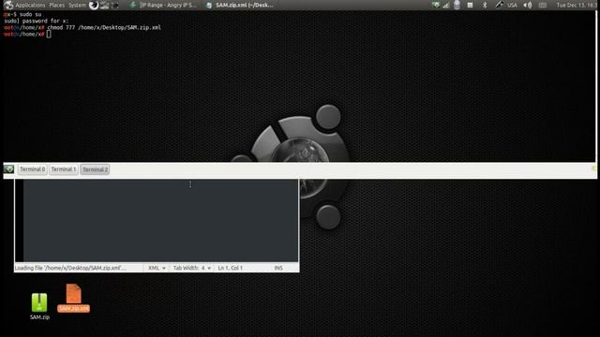The width and height of the screenshot is (600, 337).
Task: Click the USA keyboard layout indicator
Action: 512,5
